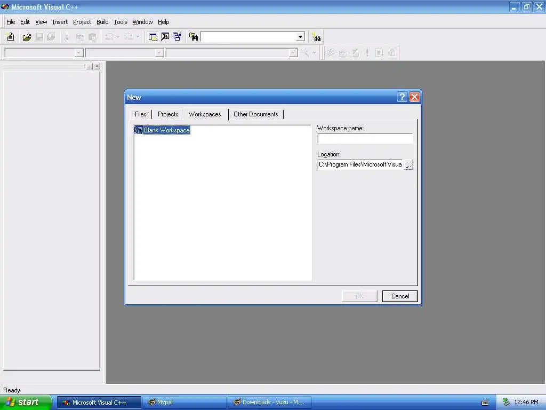Click the Workspace name input field
This screenshot has width=546, height=410.
click(x=365, y=138)
